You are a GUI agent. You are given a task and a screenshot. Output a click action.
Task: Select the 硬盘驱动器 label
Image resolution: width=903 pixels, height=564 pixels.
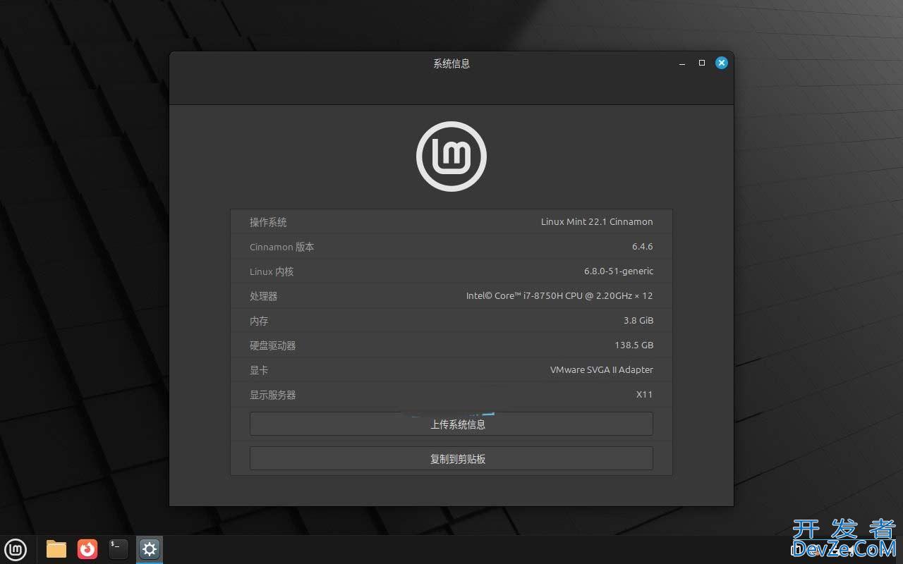[272, 345]
